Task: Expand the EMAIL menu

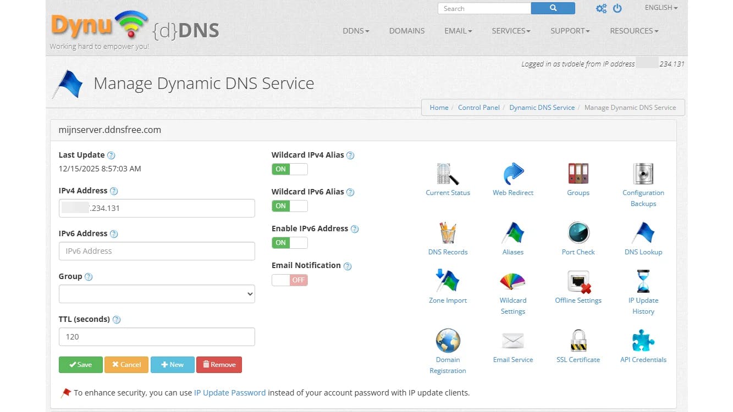Action: (458, 31)
